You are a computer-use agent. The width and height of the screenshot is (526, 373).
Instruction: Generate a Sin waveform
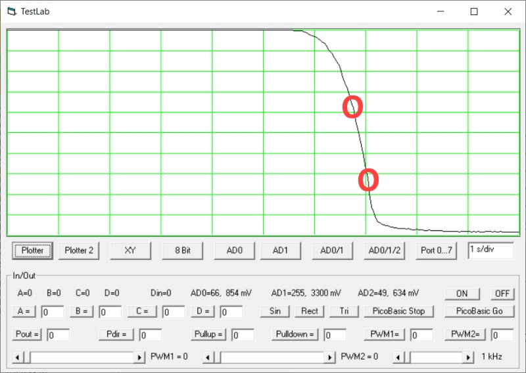(275, 311)
